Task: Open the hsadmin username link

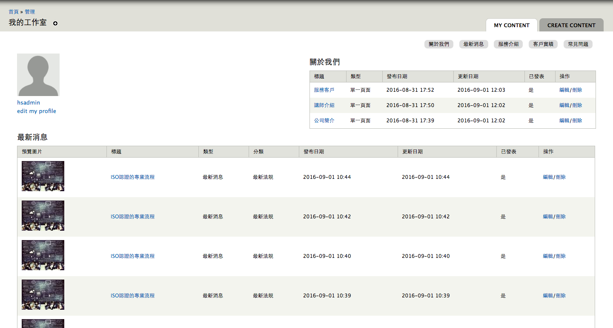Action: click(x=29, y=102)
